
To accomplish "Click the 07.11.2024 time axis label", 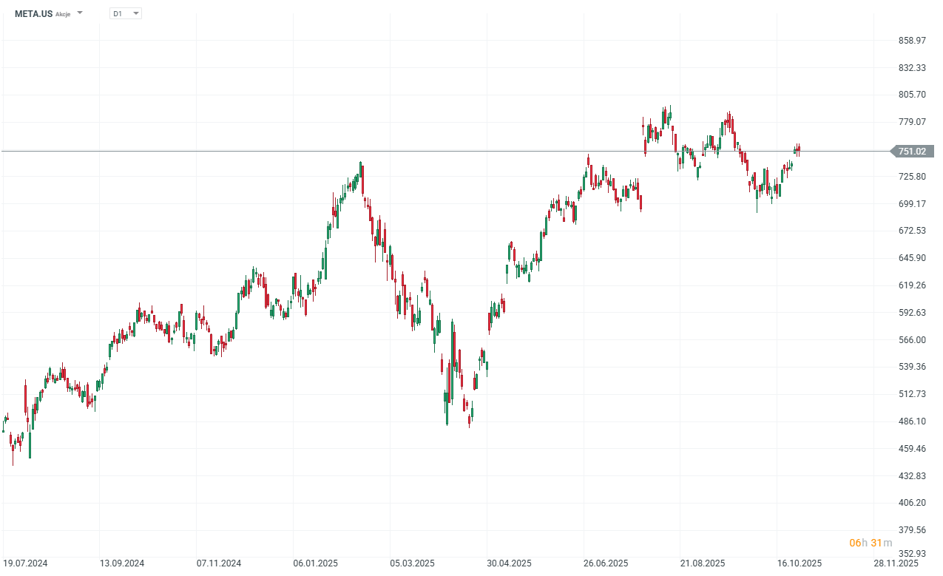I will (219, 563).
